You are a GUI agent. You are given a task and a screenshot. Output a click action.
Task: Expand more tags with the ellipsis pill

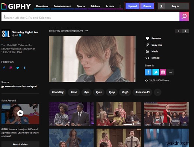point(158,92)
